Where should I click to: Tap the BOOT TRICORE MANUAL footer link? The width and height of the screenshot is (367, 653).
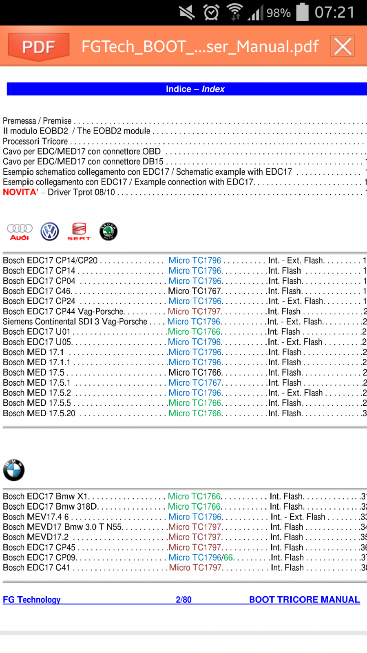pos(305,600)
